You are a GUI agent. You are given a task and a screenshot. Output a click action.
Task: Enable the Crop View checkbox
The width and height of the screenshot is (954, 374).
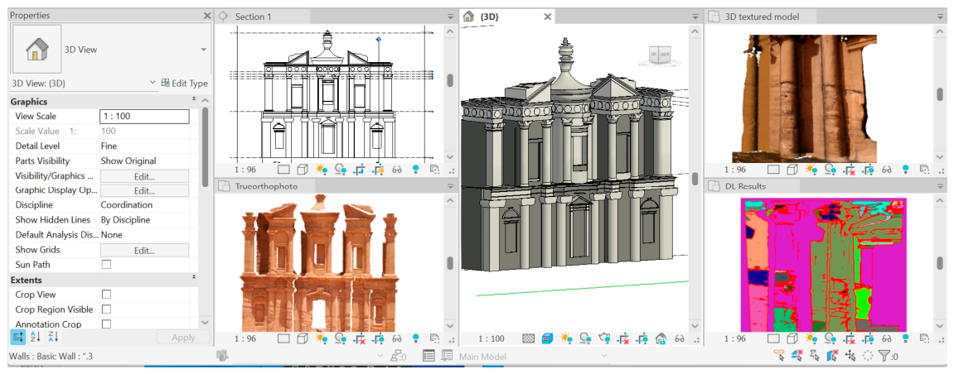tap(106, 295)
